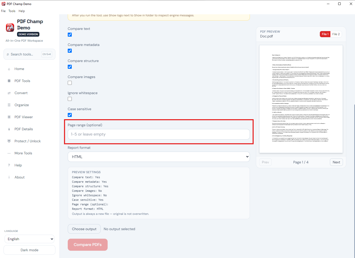This screenshot has width=355, height=258.
Task: Click the More Tools ellipsis icon
Action: [x=9, y=153]
